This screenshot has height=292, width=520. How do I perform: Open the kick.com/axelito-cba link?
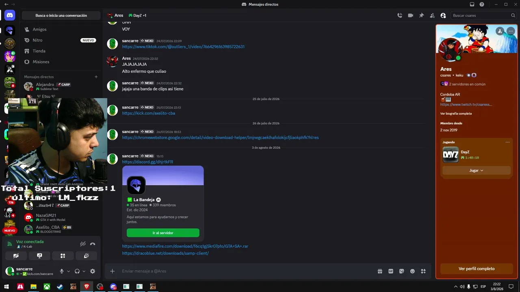pyautogui.click(x=149, y=113)
